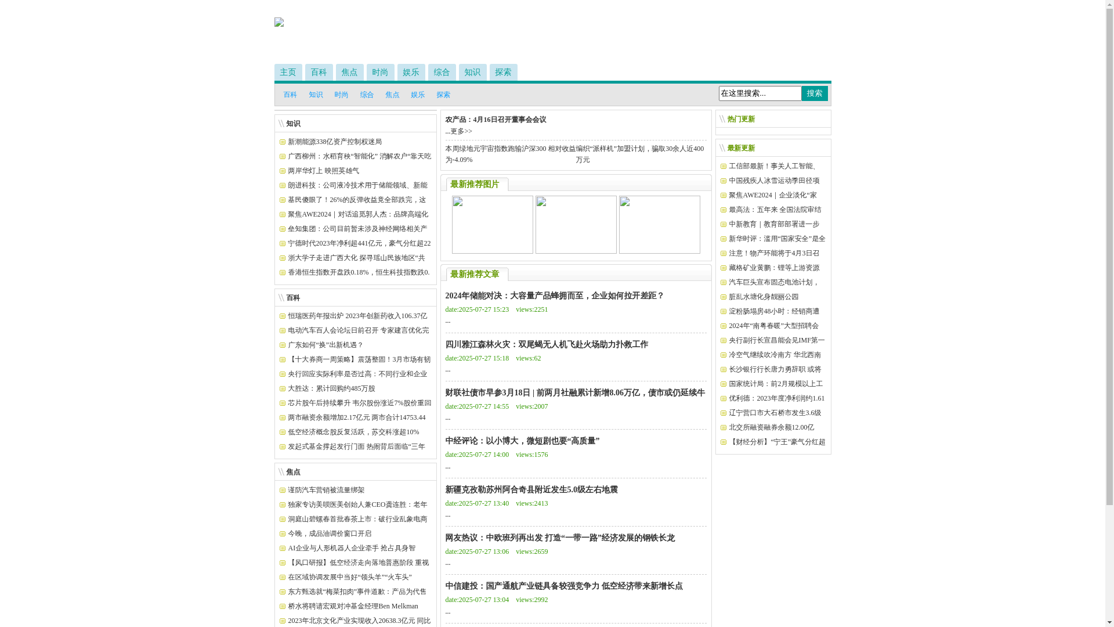This screenshot has width=1114, height=627.
Task: Open the 主页 main navigation tab
Action: point(288,72)
